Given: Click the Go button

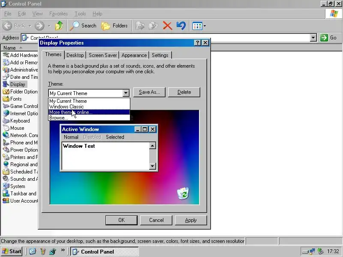Looking at the screenshot, I should tap(328, 38).
